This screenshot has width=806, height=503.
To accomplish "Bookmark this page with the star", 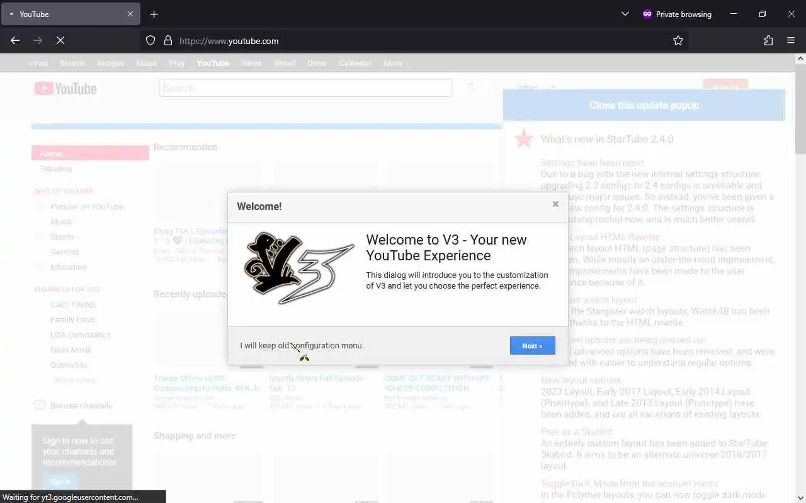I will (678, 40).
